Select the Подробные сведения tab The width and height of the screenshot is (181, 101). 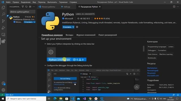point(52,35)
